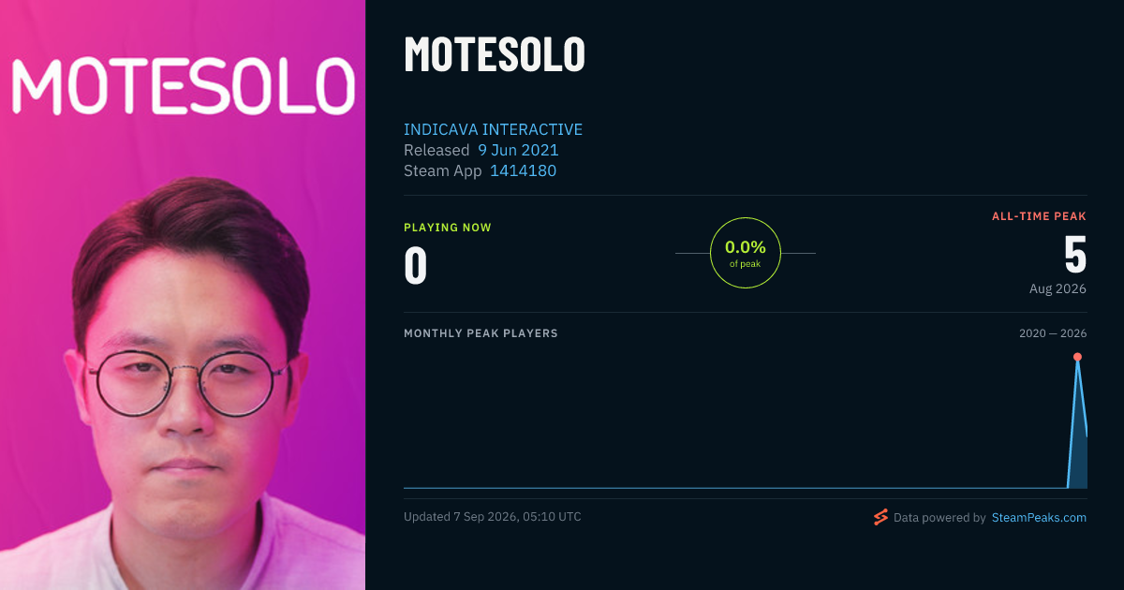
Task: Select the all-time peak value 5
Action: [x=1074, y=254]
